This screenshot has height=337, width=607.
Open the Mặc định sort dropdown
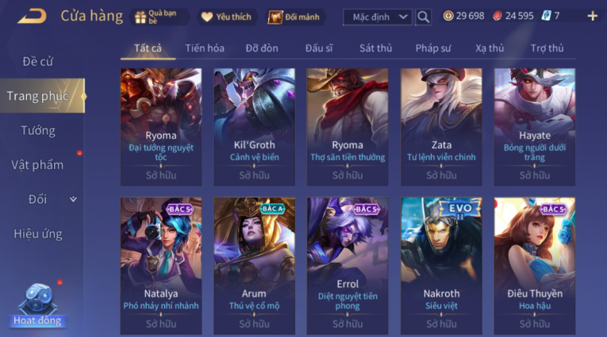pos(378,17)
